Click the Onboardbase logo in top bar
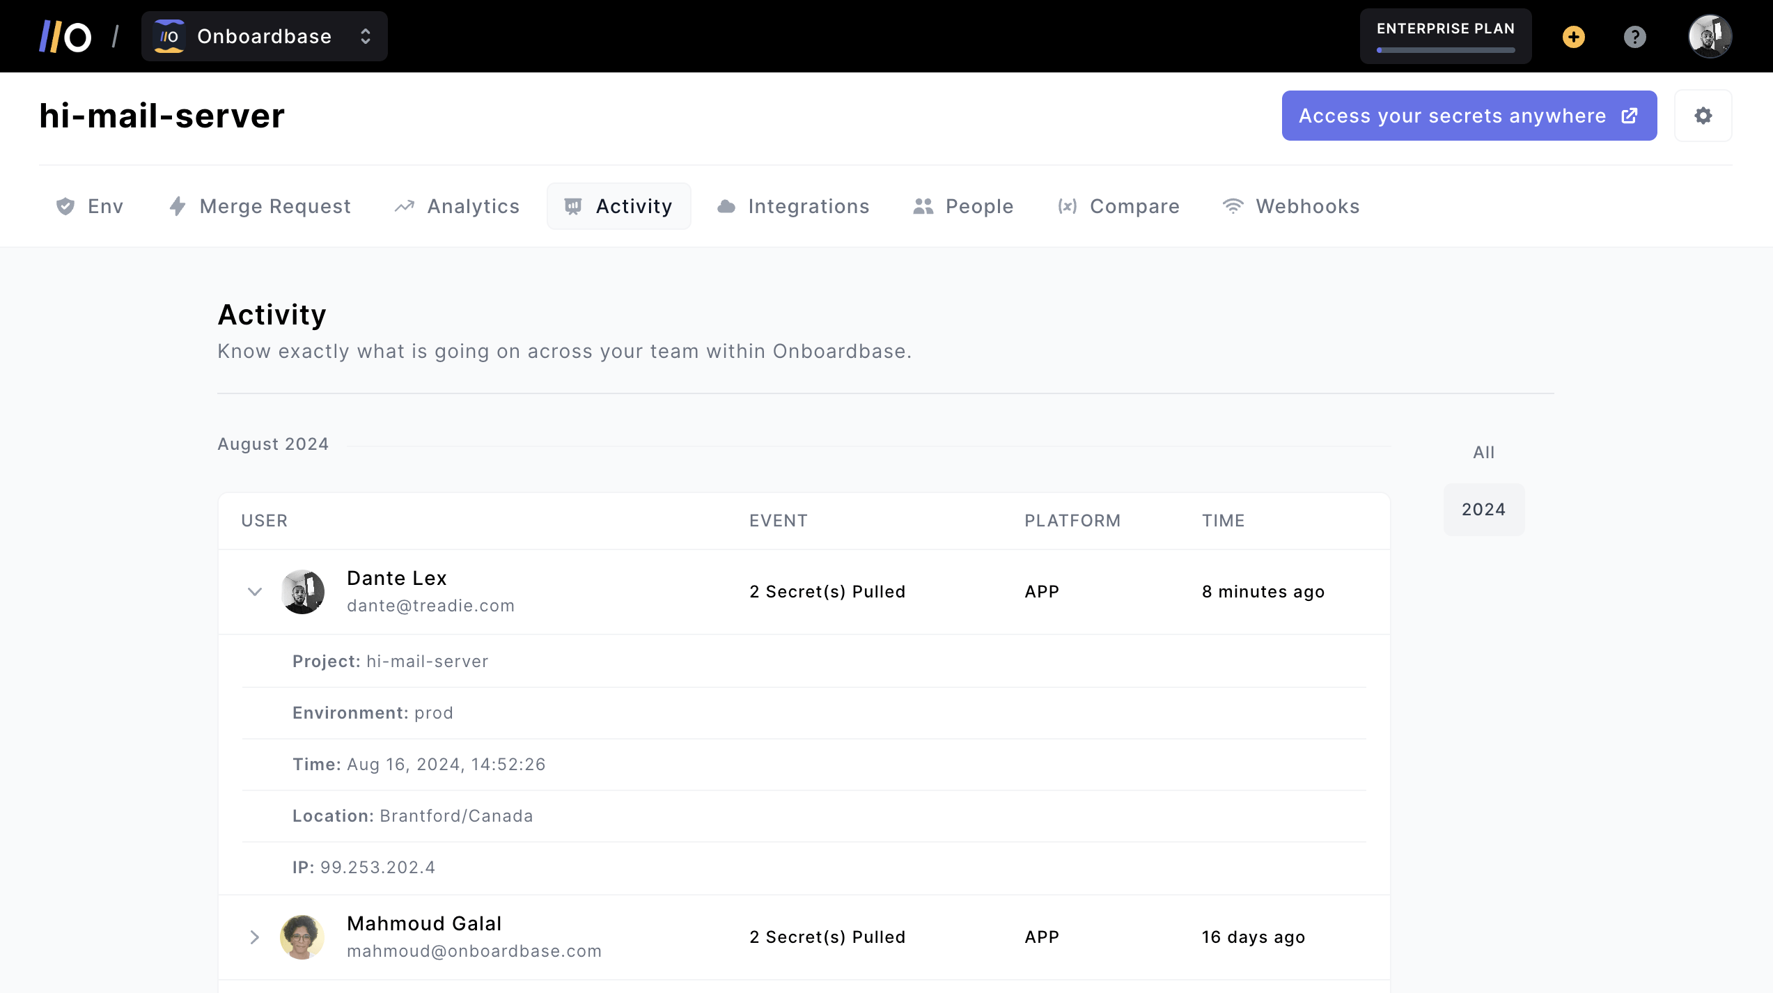Screen dimensions: 1773x993 tap(65, 36)
